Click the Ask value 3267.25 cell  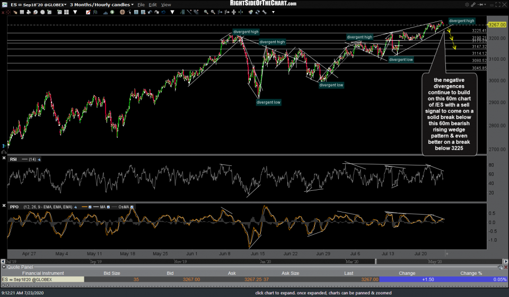click(252, 280)
